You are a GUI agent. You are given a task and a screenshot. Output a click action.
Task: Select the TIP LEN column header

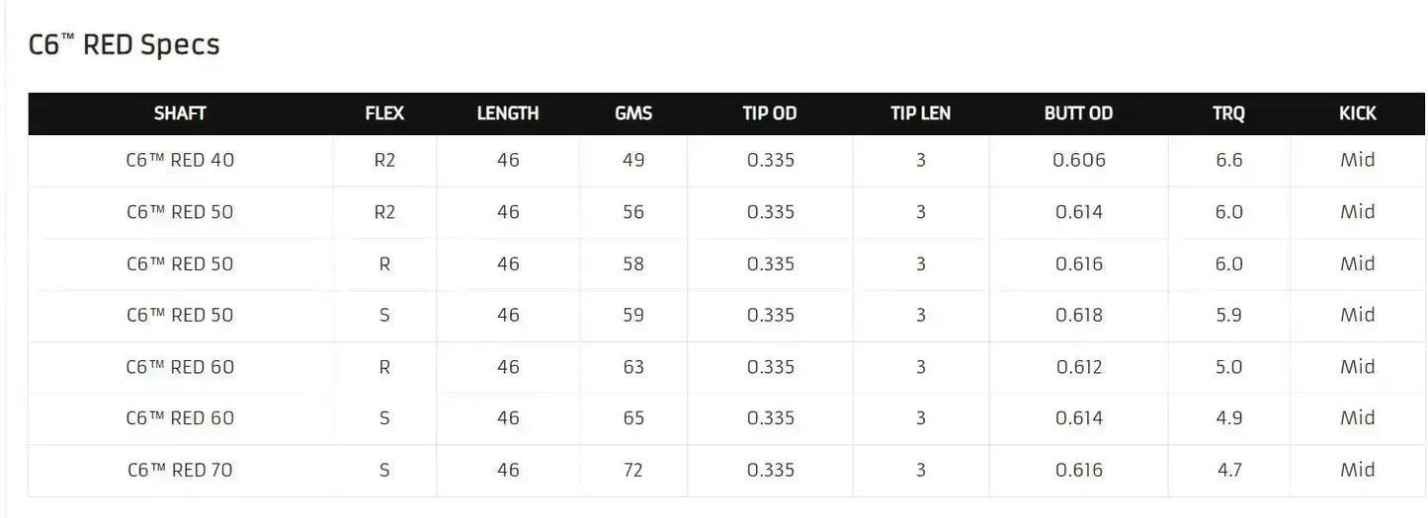(920, 113)
